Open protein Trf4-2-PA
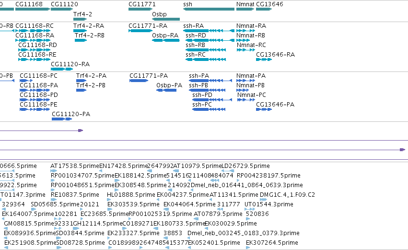 (x=91, y=76)
